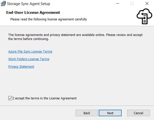154x120 pixels.
Task: Click the Next button
Action: pos(110,113)
